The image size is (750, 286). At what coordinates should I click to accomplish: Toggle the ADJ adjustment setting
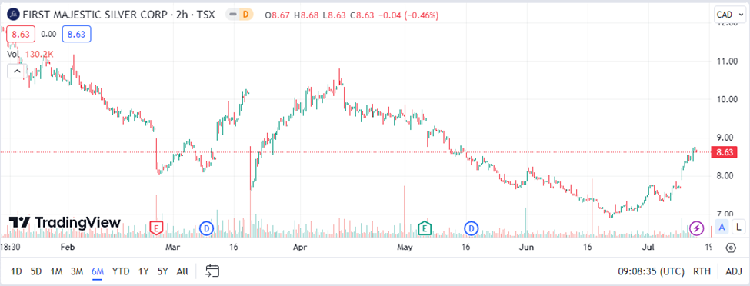coord(733,271)
